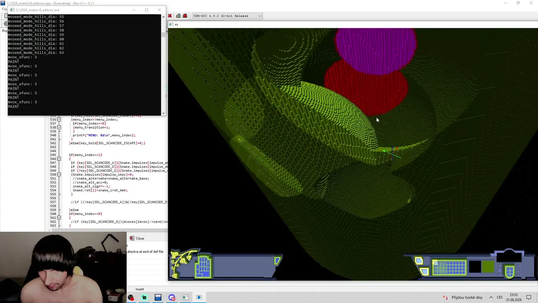The image size is (538, 303).
Task: Open the notification center icon
Action: 529,298
